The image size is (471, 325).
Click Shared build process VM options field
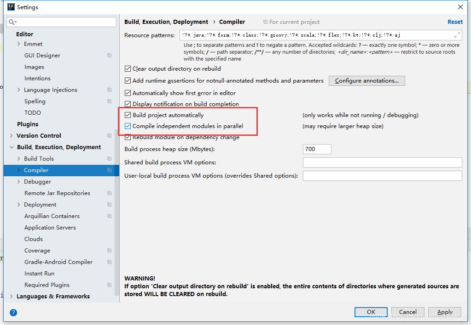click(x=383, y=162)
